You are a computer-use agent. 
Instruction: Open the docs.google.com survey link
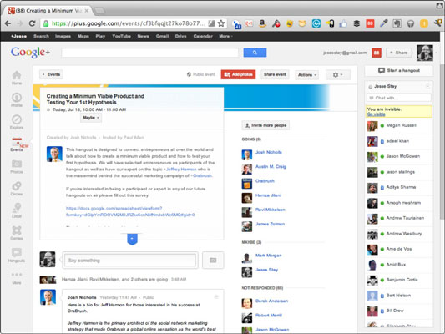[130, 212]
